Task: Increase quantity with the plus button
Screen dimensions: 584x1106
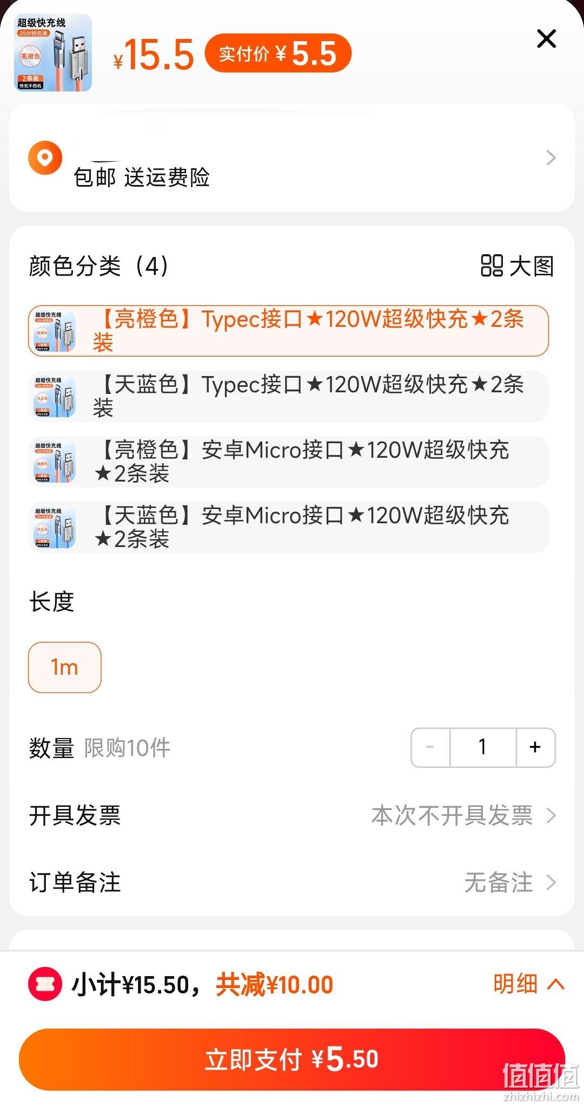Action: point(535,747)
